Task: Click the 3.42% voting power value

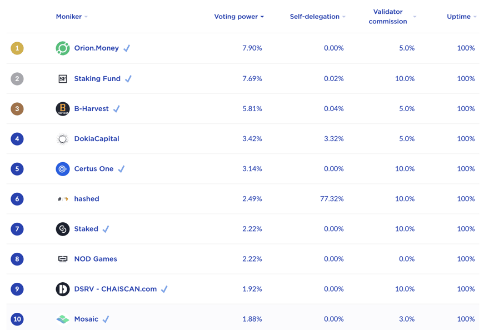Action: (x=252, y=139)
